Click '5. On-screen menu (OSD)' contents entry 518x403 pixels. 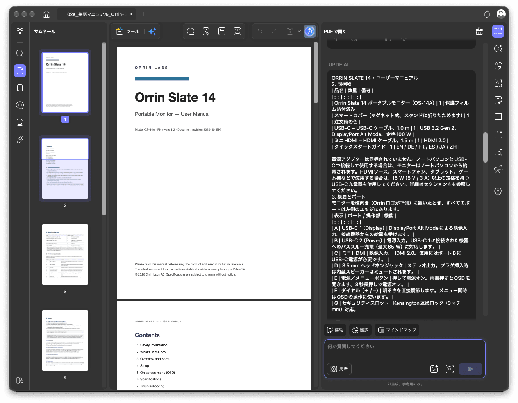coord(155,373)
